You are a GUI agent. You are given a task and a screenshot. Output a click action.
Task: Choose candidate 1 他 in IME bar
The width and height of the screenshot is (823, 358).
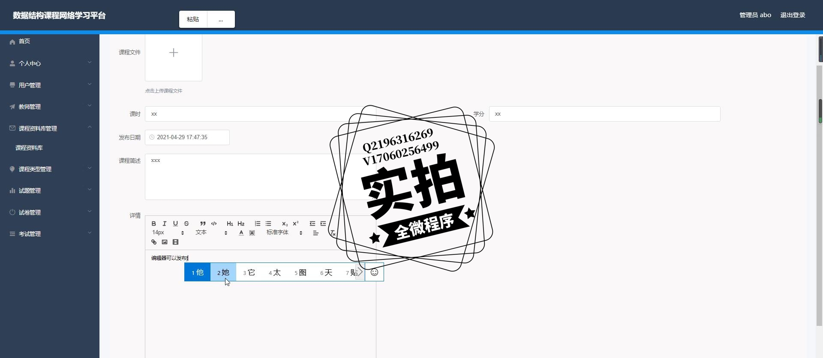click(197, 272)
